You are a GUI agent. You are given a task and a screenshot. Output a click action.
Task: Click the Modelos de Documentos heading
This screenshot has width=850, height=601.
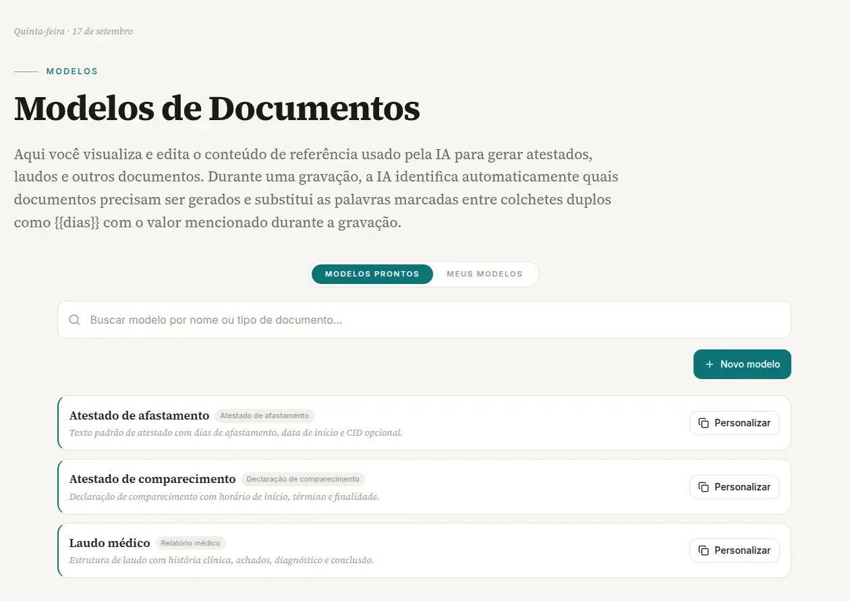(217, 108)
